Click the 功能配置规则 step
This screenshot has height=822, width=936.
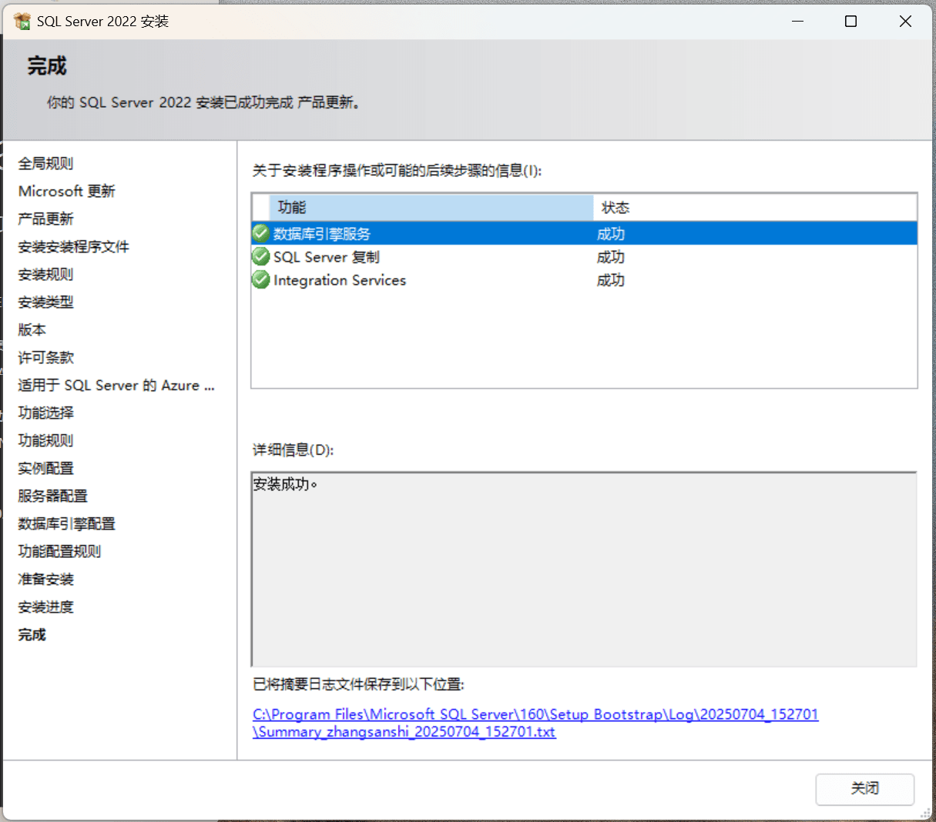59,551
